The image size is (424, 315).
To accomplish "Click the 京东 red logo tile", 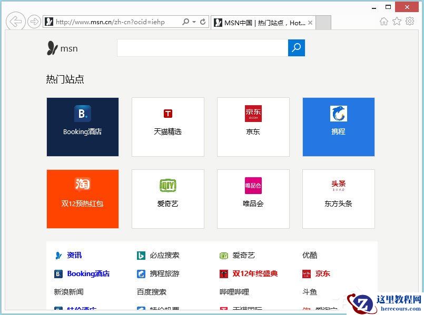I will tap(253, 126).
